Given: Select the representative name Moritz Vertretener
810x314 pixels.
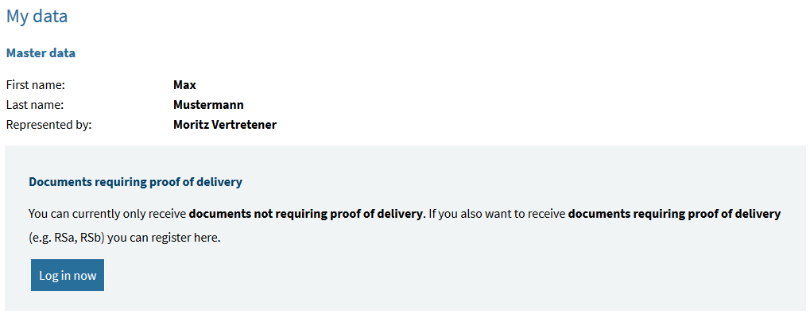Looking at the screenshot, I should (225, 125).
